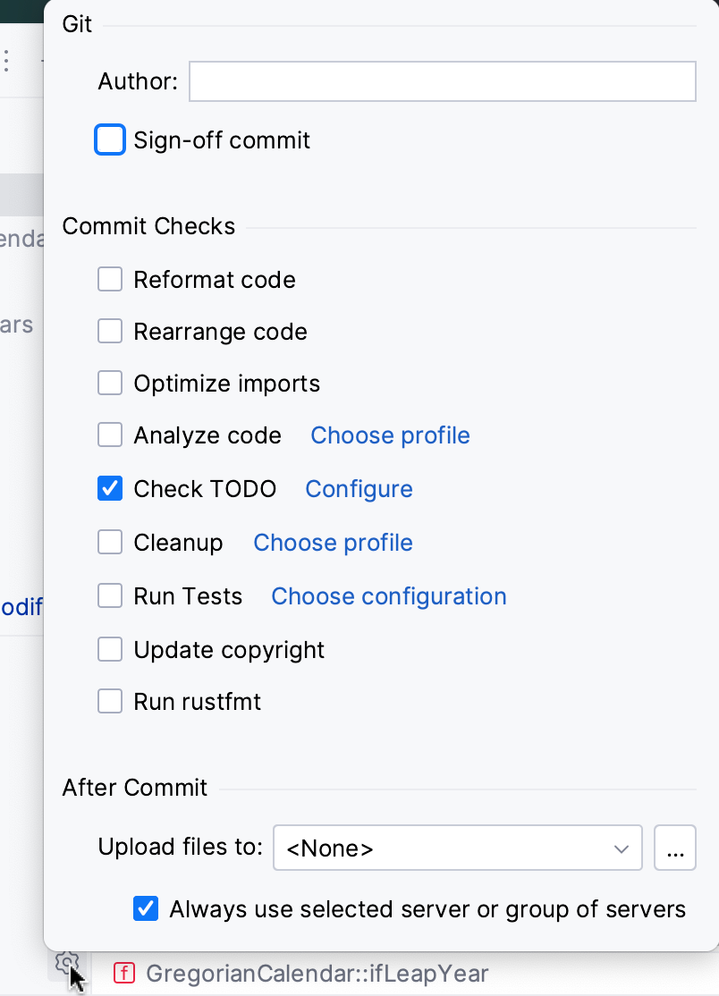Open the Upload files to dropdown
Screen dimensions: 719x996
coord(457,848)
